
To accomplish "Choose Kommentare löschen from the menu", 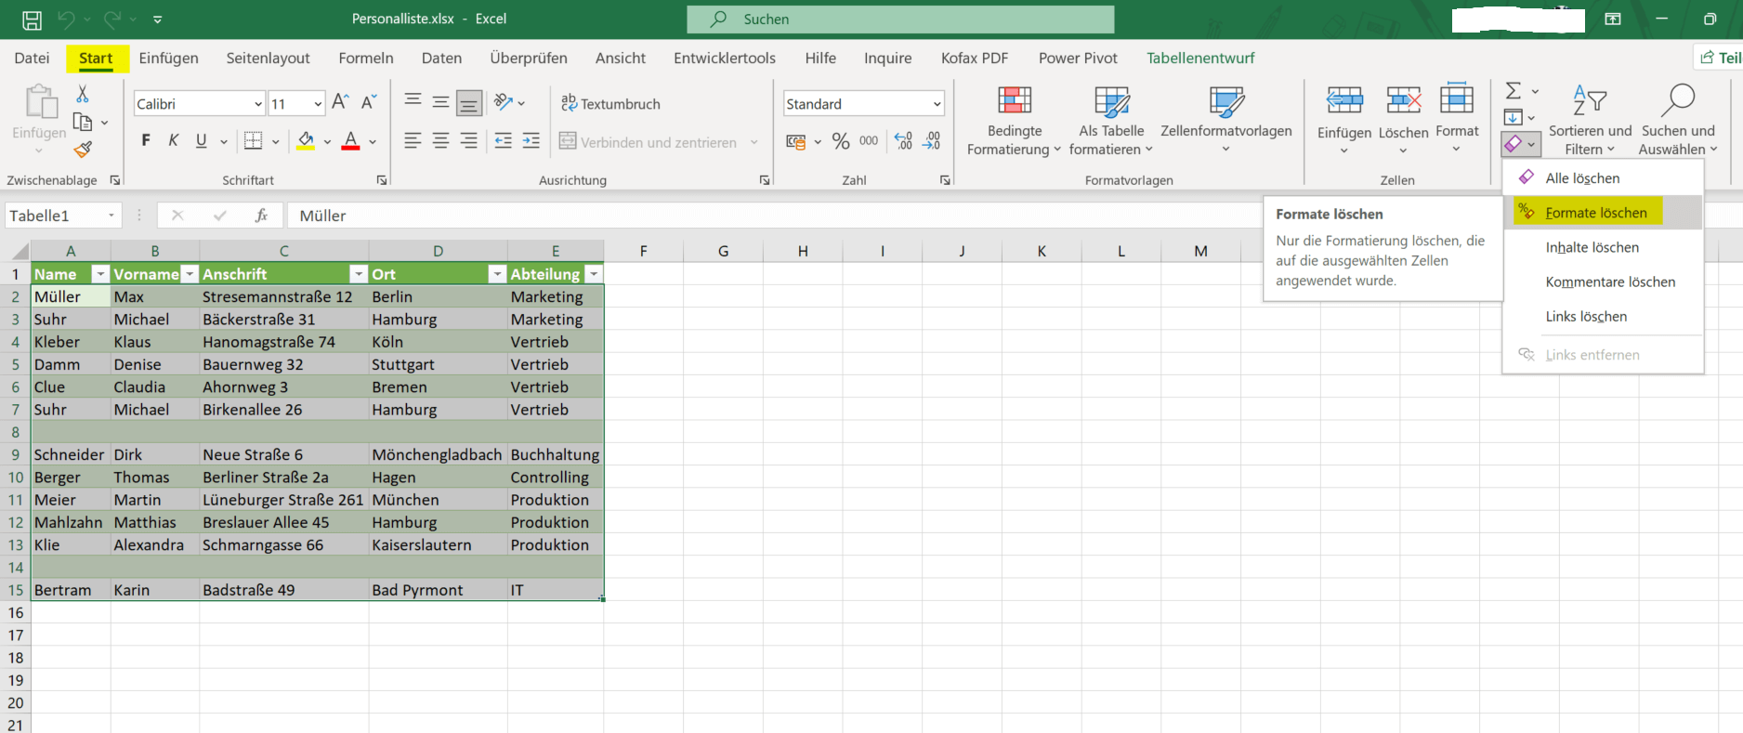I will click(1603, 281).
